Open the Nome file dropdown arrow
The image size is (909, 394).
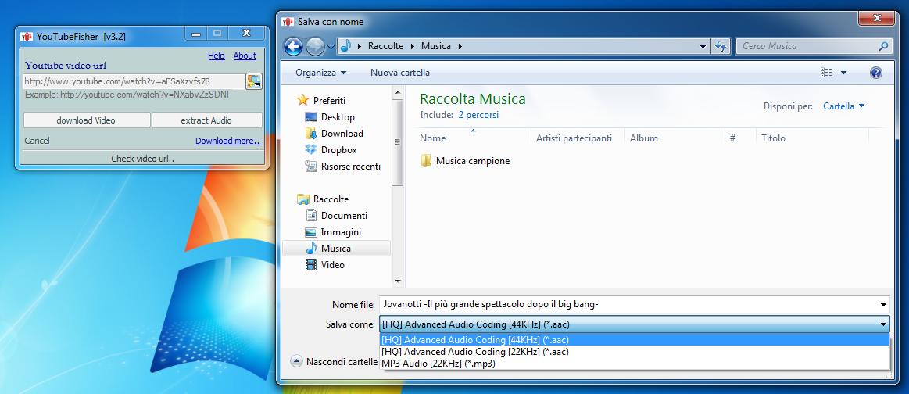[x=883, y=305]
